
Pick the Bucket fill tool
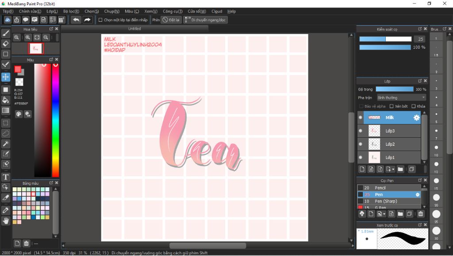tap(5, 100)
